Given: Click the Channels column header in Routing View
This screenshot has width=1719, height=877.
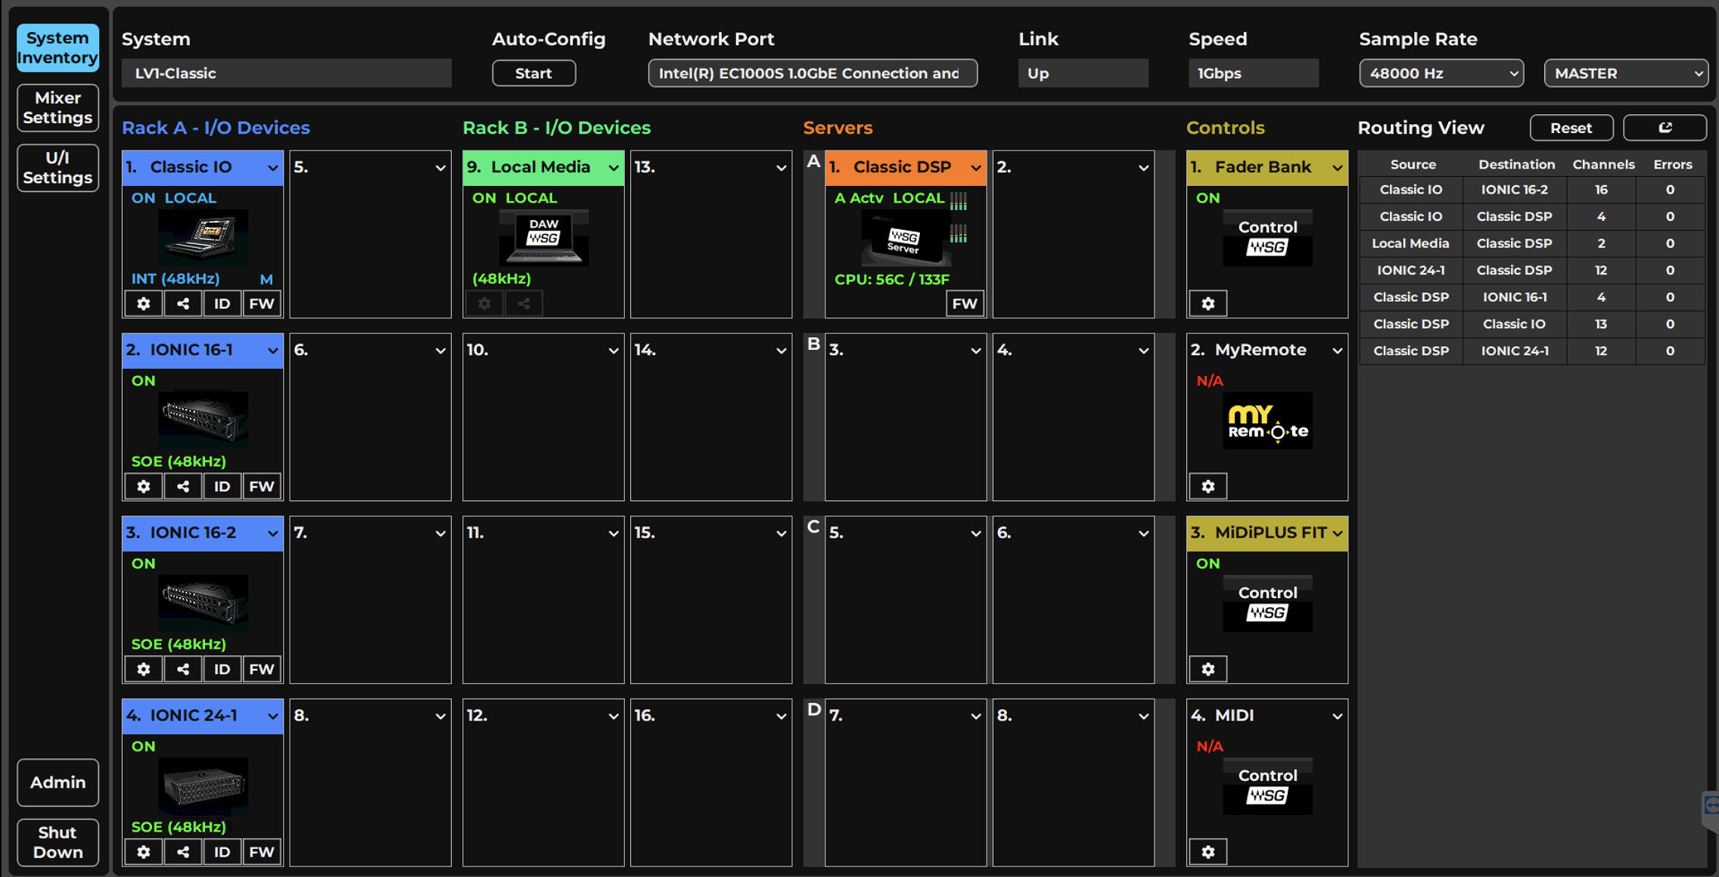Looking at the screenshot, I should click(1603, 164).
